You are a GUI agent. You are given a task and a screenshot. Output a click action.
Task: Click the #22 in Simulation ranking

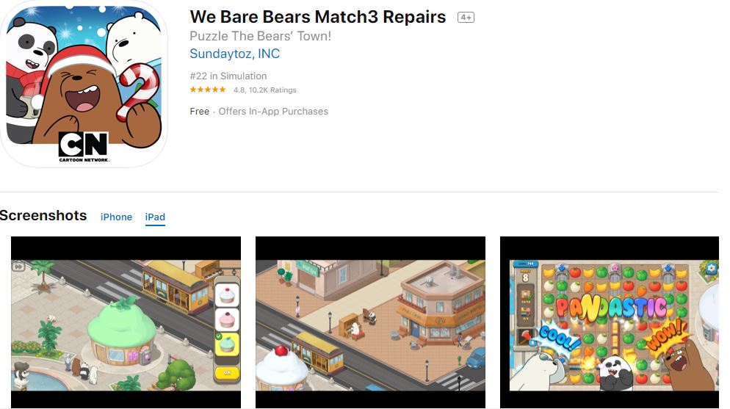tap(228, 76)
